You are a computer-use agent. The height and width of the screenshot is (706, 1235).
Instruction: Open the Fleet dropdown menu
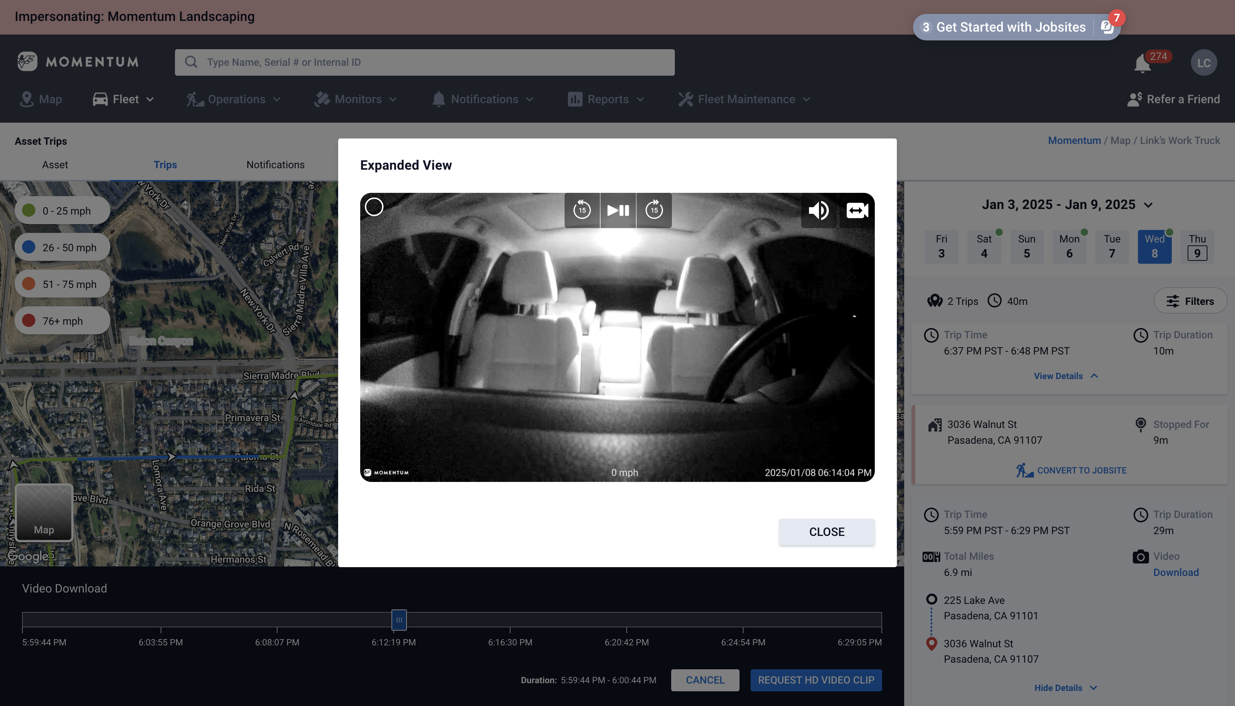coord(123,100)
